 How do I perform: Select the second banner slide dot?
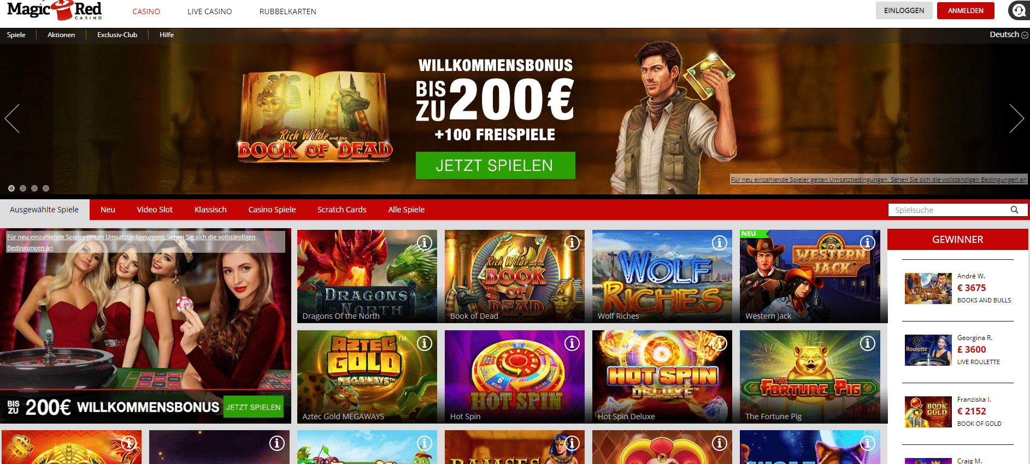[23, 188]
